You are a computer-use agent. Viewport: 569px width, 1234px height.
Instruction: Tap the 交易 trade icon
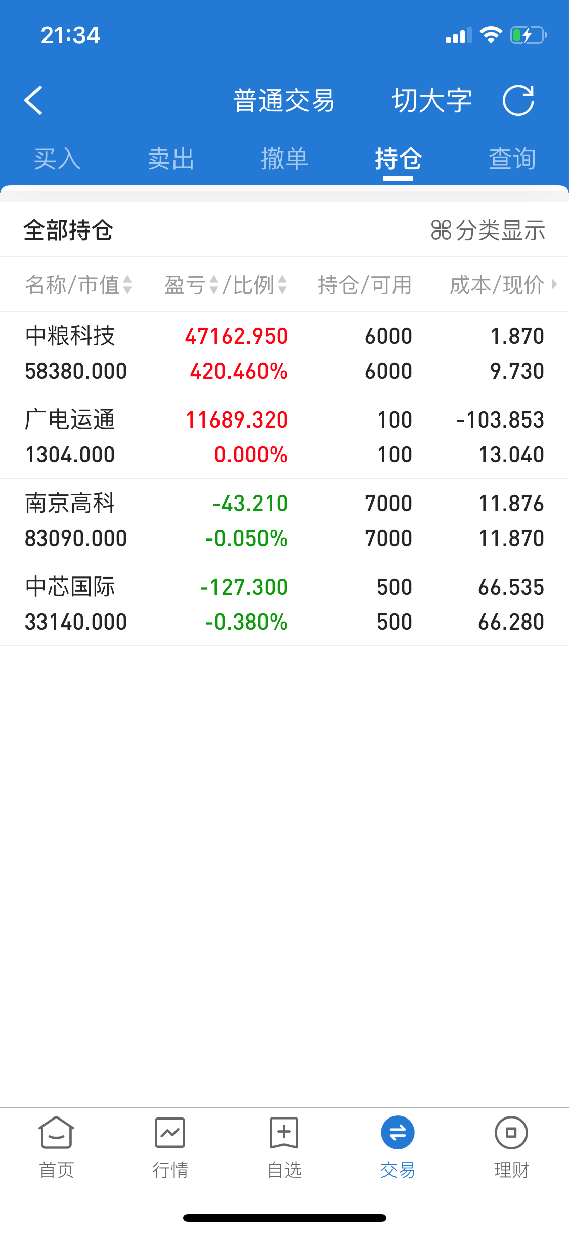click(398, 1133)
